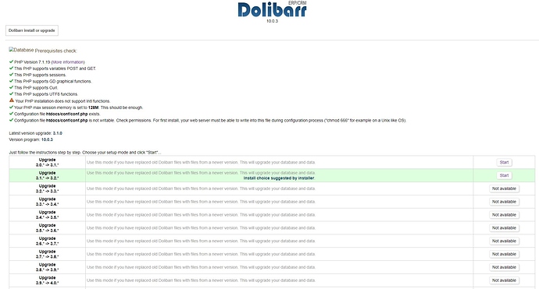Click the 'Upgrade 3.0.* -> 3.1.*' row label

point(47,163)
